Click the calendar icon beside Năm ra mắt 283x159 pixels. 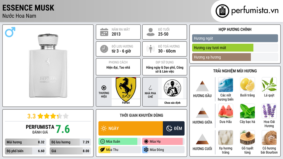click(104, 32)
